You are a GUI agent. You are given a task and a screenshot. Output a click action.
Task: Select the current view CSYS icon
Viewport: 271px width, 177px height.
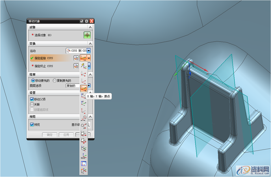[84, 164]
